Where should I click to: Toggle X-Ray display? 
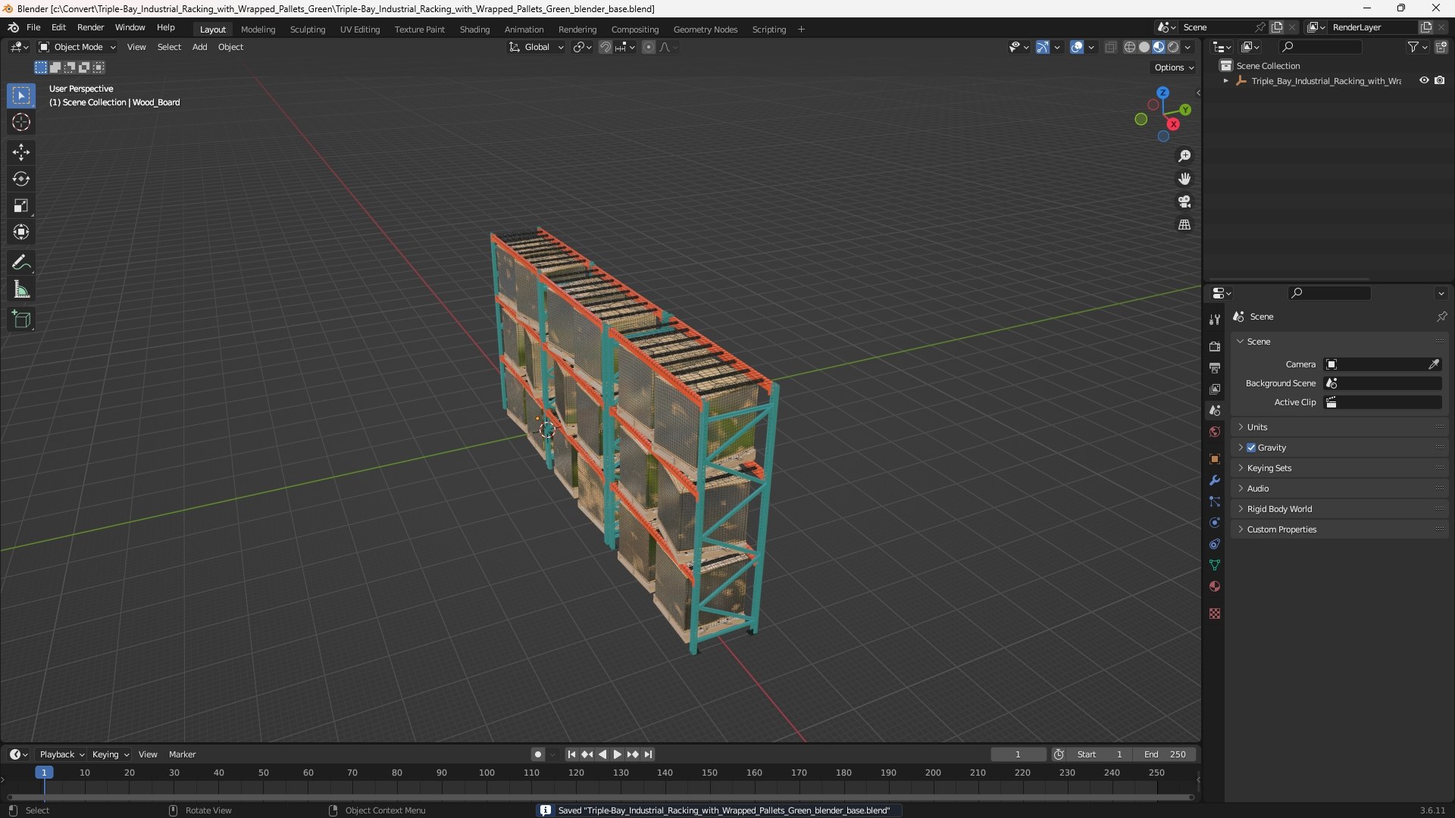click(x=1110, y=47)
